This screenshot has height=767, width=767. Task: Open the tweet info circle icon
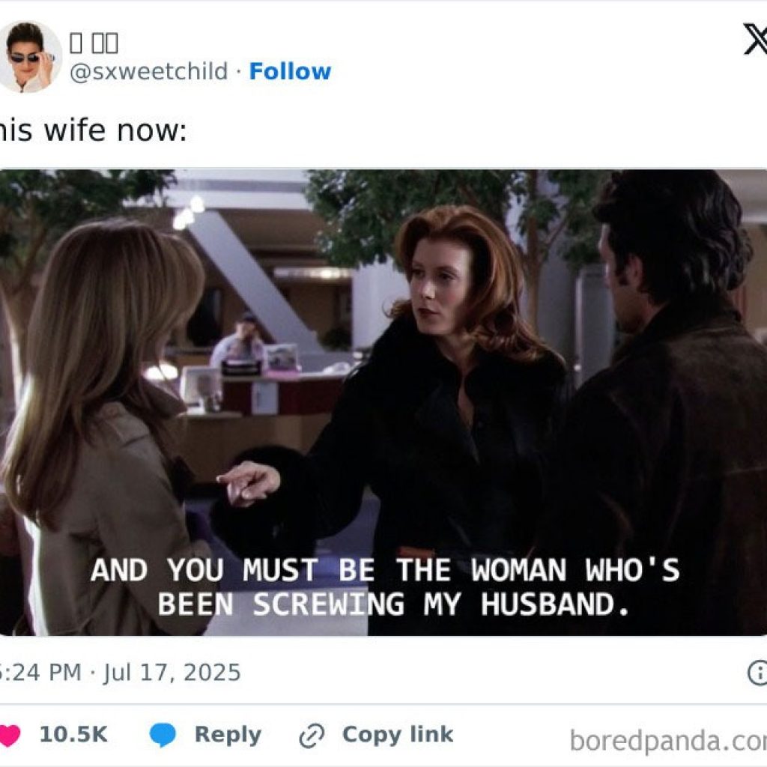[x=757, y=673]
